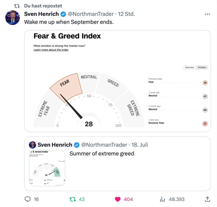Image resolution: width=217 pixels, height=207 pixels.
Task: Click the reply comment icon
Action: (28, 199)
